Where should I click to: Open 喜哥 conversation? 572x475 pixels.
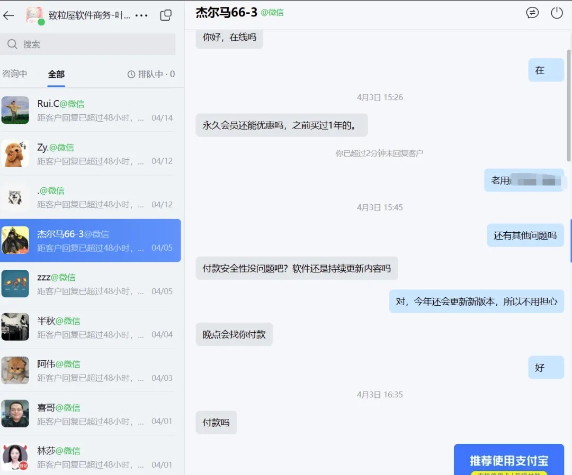(x=91, y=414)
